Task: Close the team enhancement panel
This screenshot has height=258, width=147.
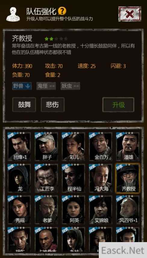Action: (130, 14)
